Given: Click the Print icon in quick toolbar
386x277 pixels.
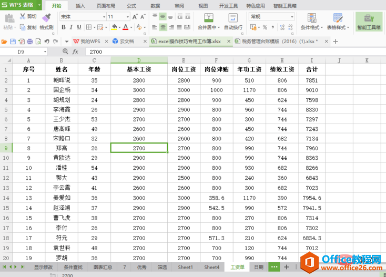Looking at the screenshot, I should tap(30, 42).
